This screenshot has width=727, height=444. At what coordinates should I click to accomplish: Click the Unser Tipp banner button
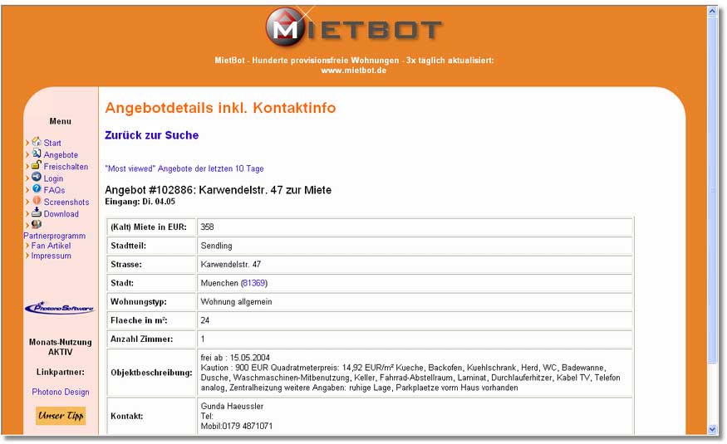[61, 415]
